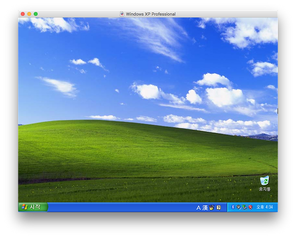Click the taskbar clock showing 오후 4:34
Image resolution: width=296 pixels, height=238 pixels.
click(264, 207)
